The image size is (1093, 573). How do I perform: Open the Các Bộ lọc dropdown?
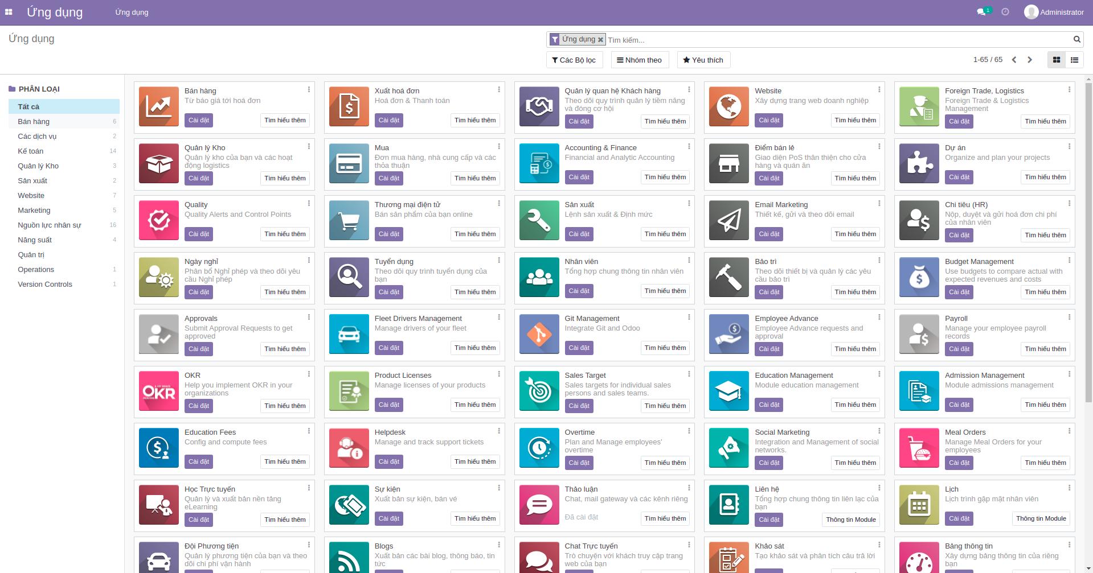(574, 59)
